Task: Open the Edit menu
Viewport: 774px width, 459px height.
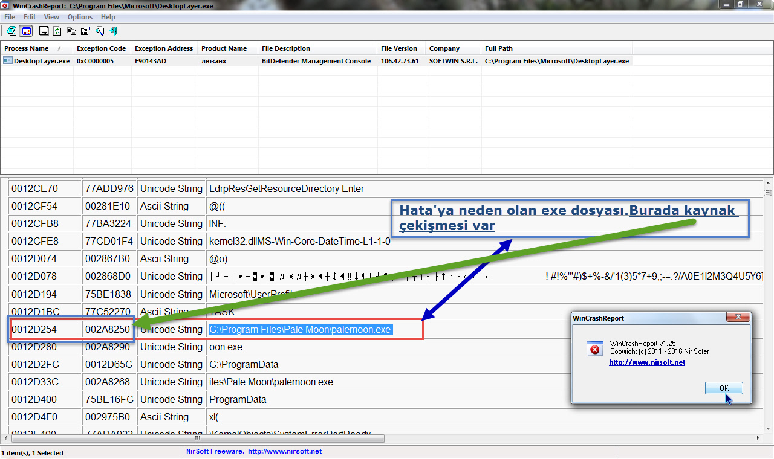Action: (30, 17)
